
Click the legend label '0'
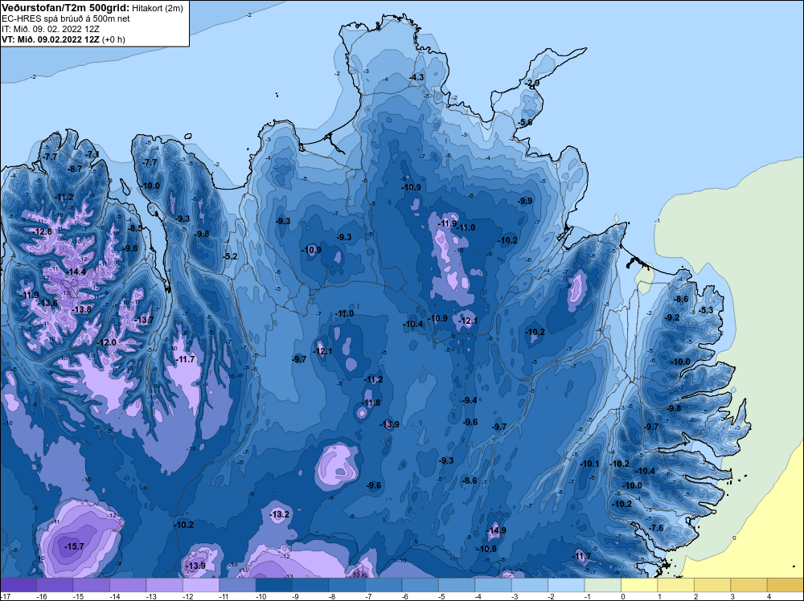tap(623, 596)
